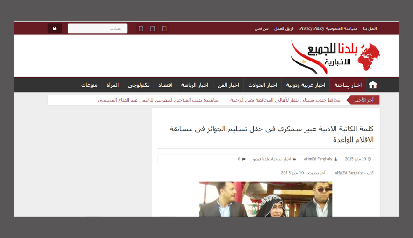Click the اتصل بنا contact link
Viewport: 413px width, 238px height.
[367, 28]
